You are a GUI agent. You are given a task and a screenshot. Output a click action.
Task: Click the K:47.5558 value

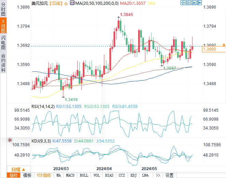pyautogui.click(x=62, y=141)
